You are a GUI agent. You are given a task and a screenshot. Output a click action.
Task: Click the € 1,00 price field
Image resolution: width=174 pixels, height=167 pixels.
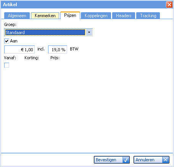19,49
